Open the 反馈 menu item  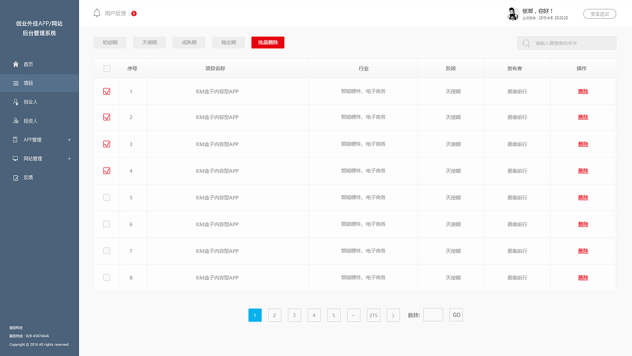point(39,178)
